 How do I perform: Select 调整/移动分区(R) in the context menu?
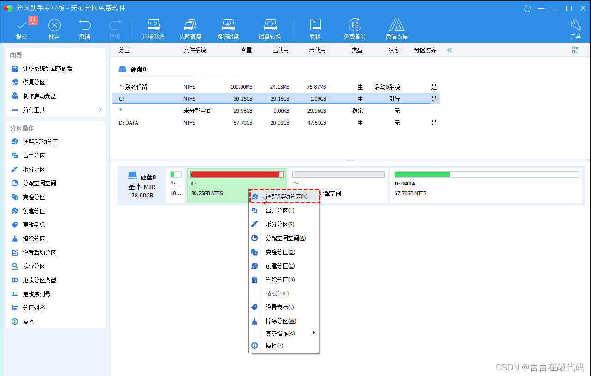click(x=284, y=197)
